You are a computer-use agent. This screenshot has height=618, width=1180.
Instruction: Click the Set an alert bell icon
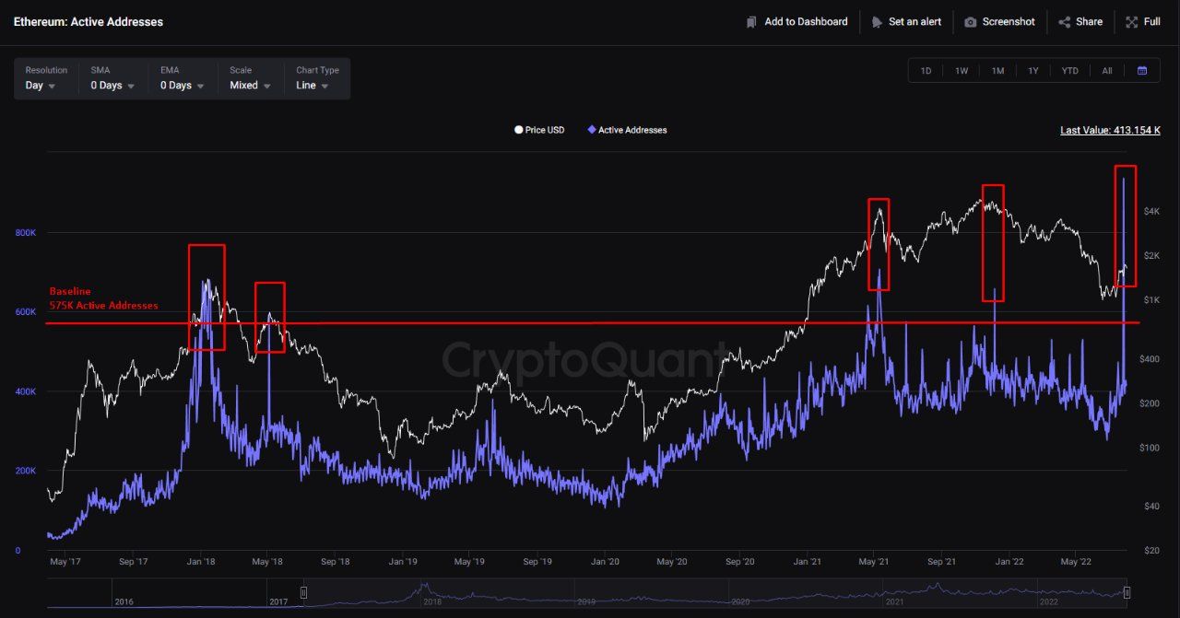[877, 22]
